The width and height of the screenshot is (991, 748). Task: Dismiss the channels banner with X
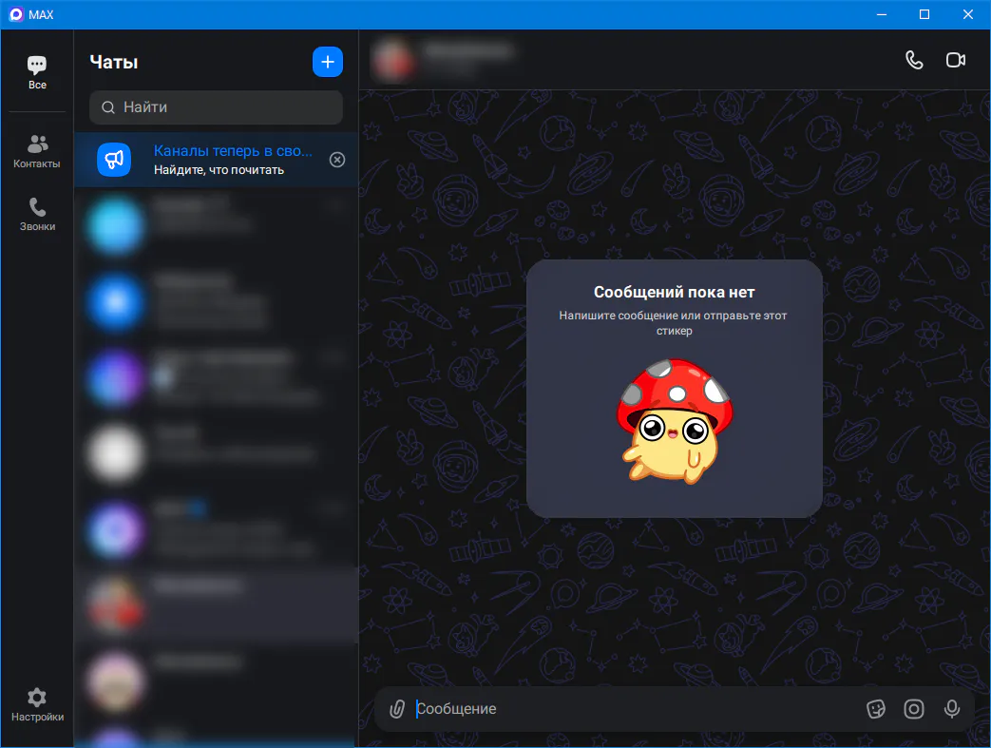(x=337, y=160)
